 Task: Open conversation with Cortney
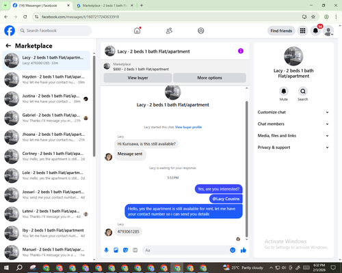46,156
